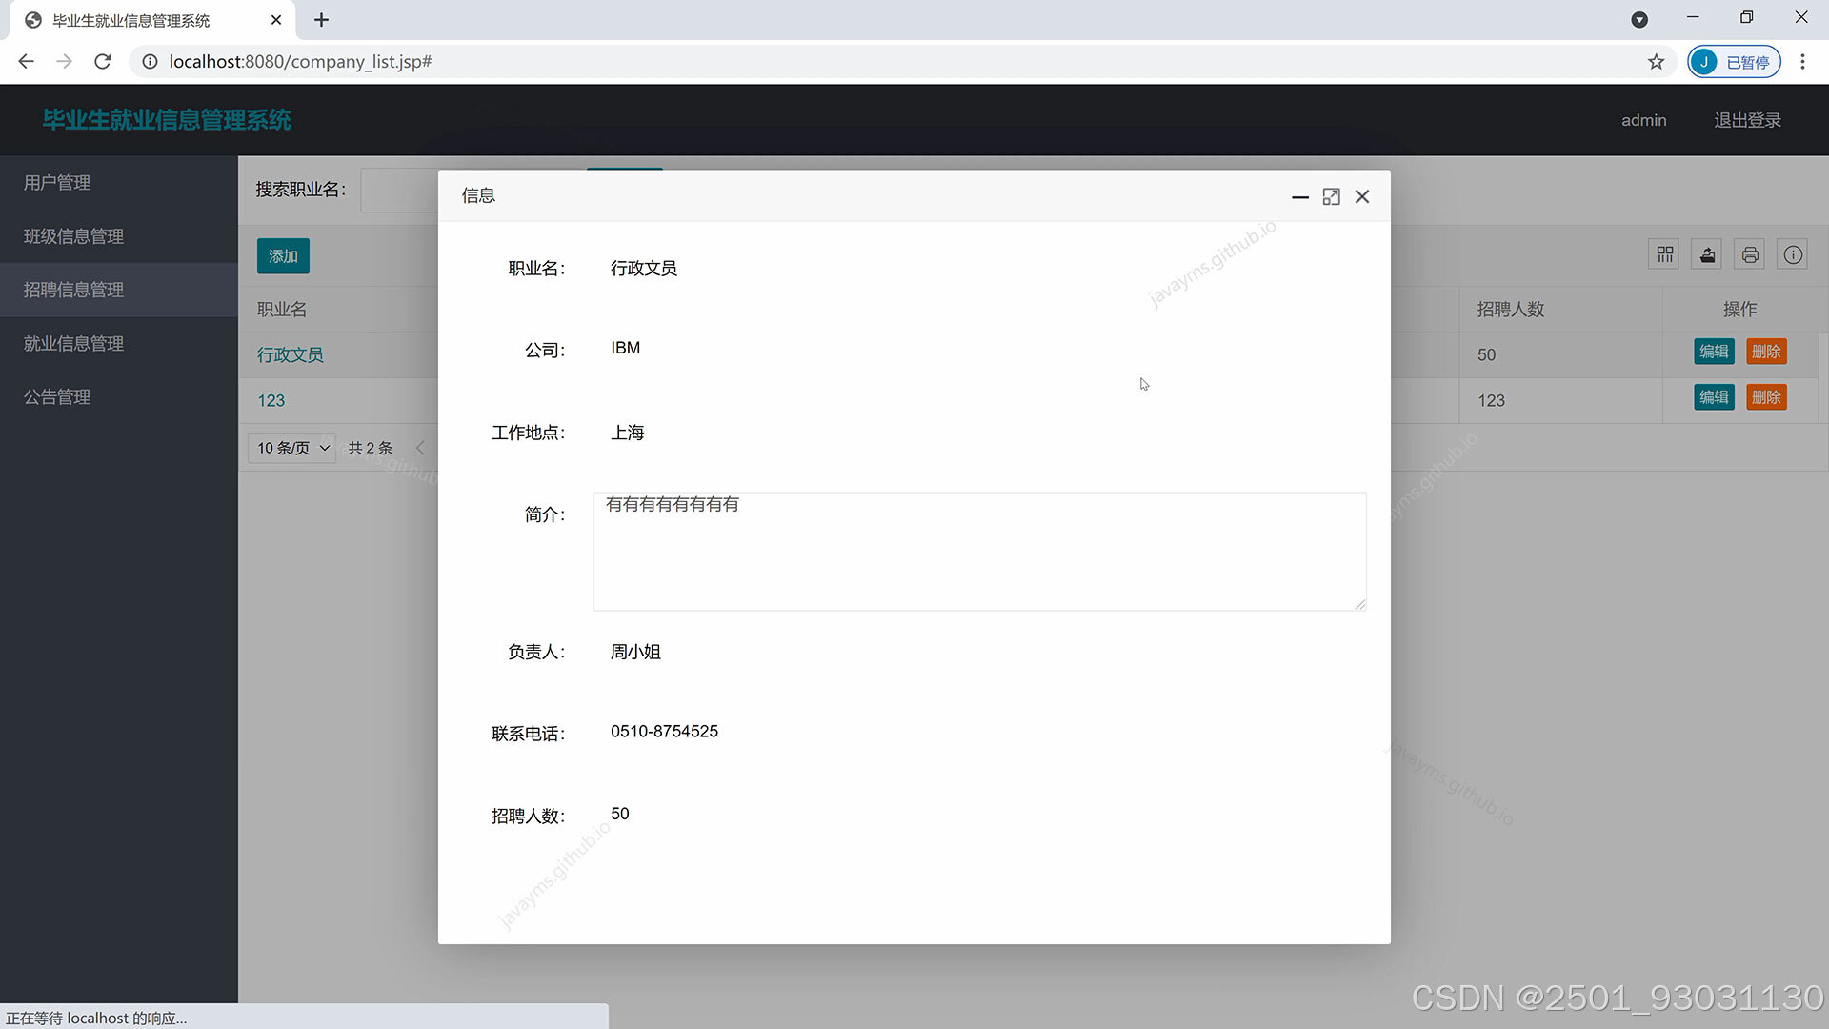This screenshot has width=1829, height=1029.
Task: Go back in browser history
Action: tap(26, 62)
